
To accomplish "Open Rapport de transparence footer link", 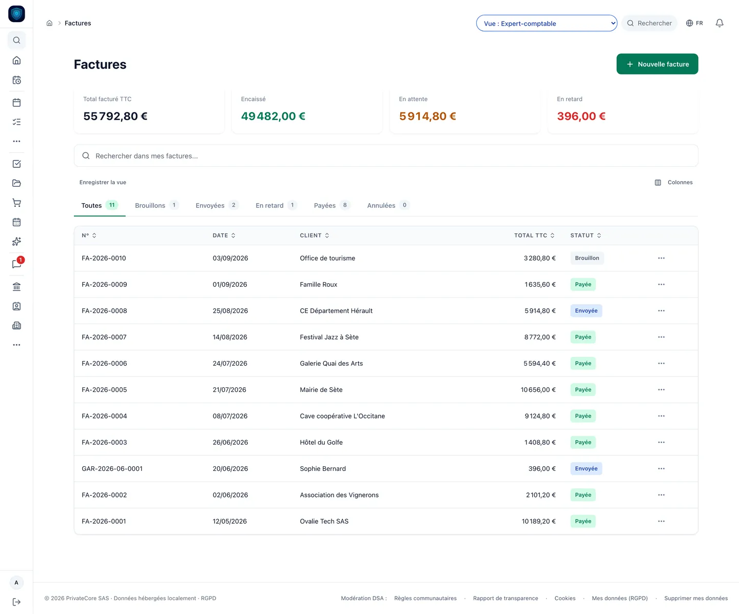I will 505,598.
